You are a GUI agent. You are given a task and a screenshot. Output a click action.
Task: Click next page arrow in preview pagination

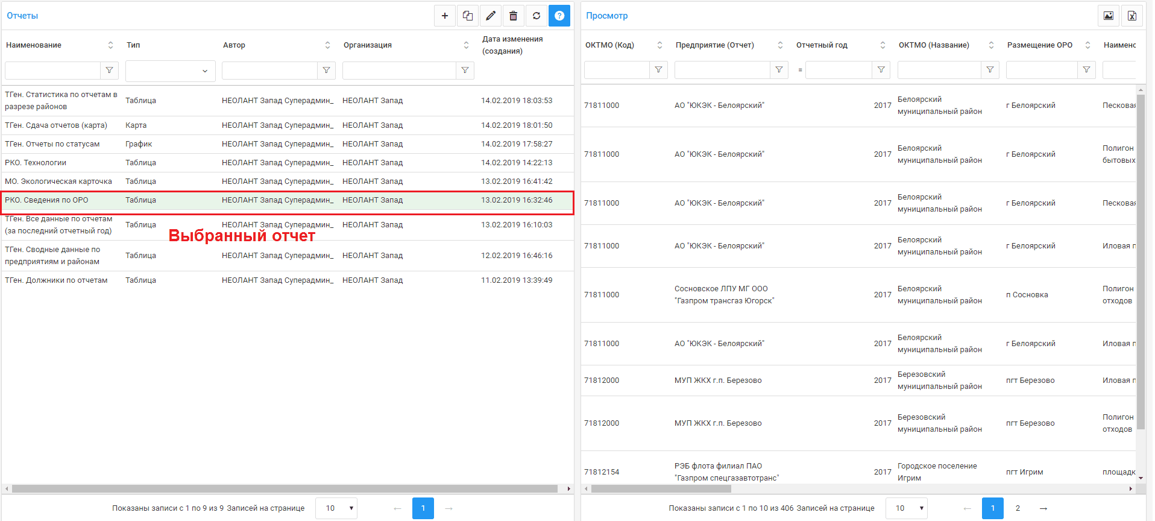1043,508
